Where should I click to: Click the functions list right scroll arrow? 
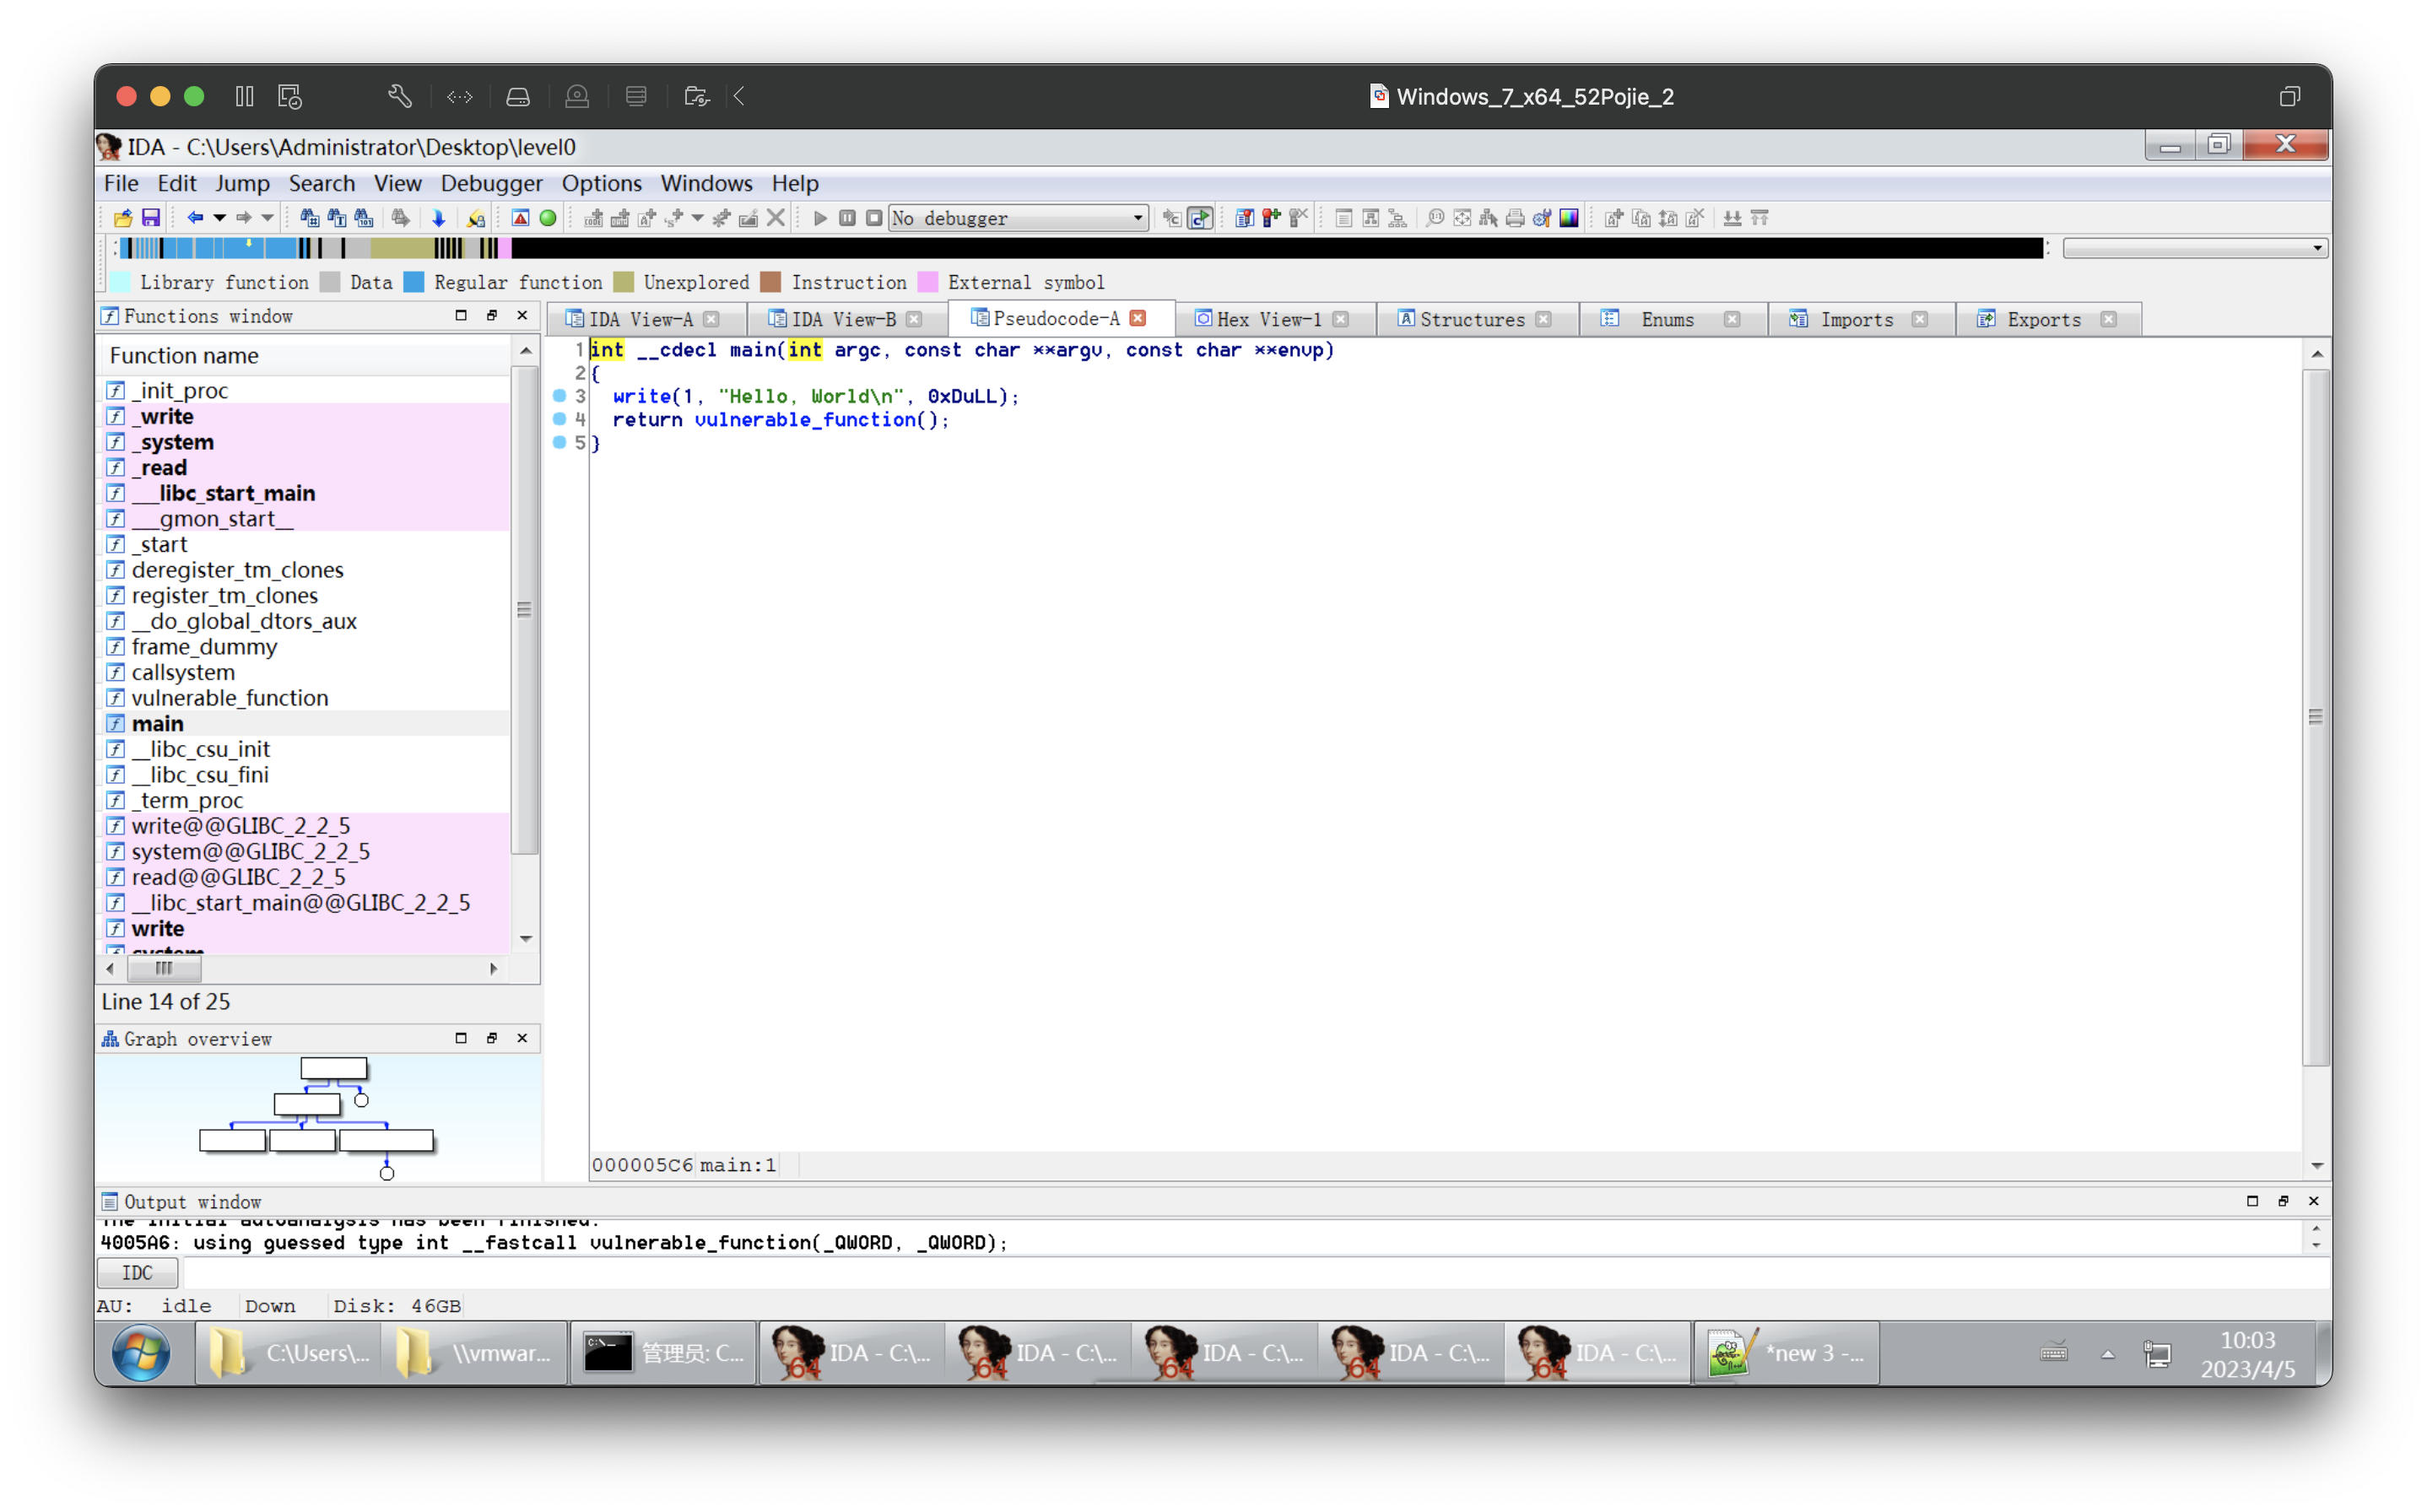[493, 969]
